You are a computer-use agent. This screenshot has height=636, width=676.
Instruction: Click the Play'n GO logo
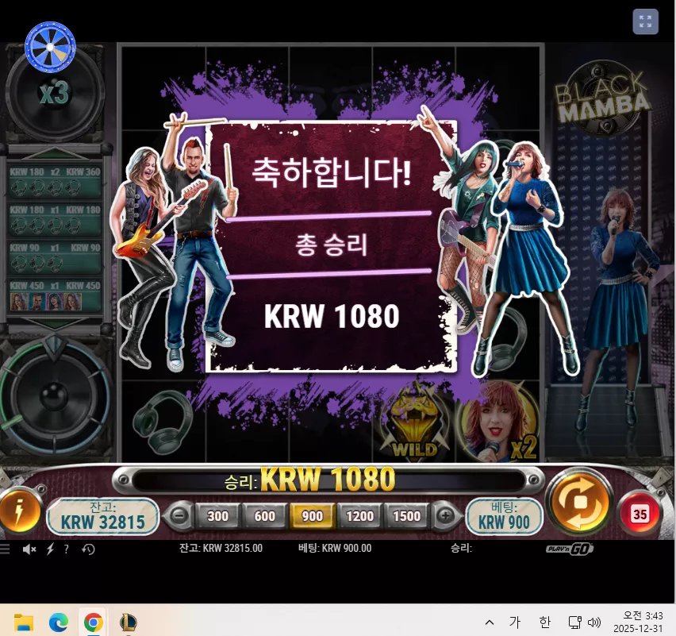tap(570, 549)
